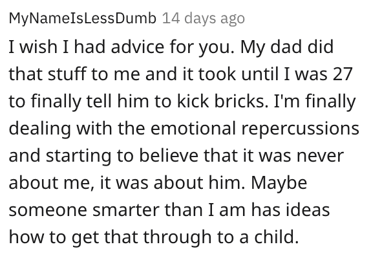
Task: Click the phrase 'My dad did'
Action: click(287, 47)
